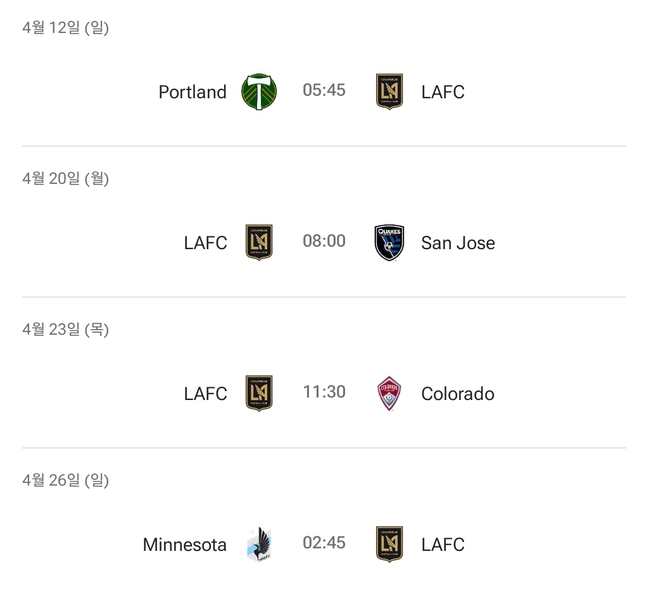This screenshot has height=594, width=649.
Task: Click LAFC crest in Portland match
Action: tap(389, 92)
